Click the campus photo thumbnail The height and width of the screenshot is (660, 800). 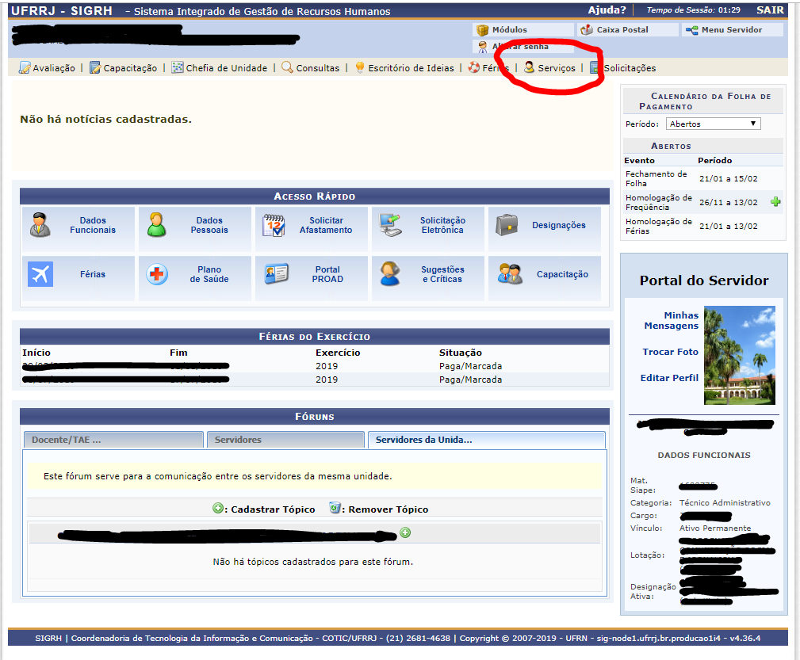tap(739, 355)
